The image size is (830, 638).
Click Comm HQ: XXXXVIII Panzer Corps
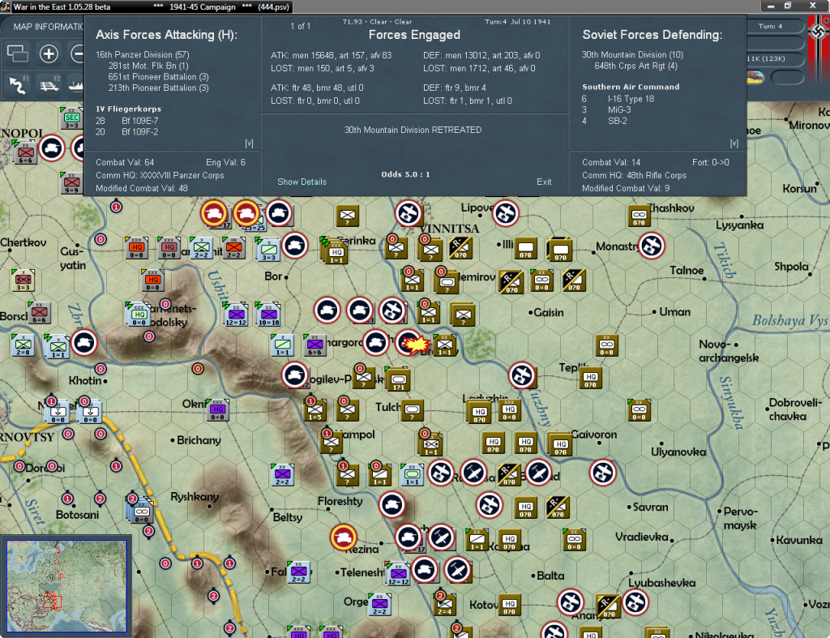[160, 175]
